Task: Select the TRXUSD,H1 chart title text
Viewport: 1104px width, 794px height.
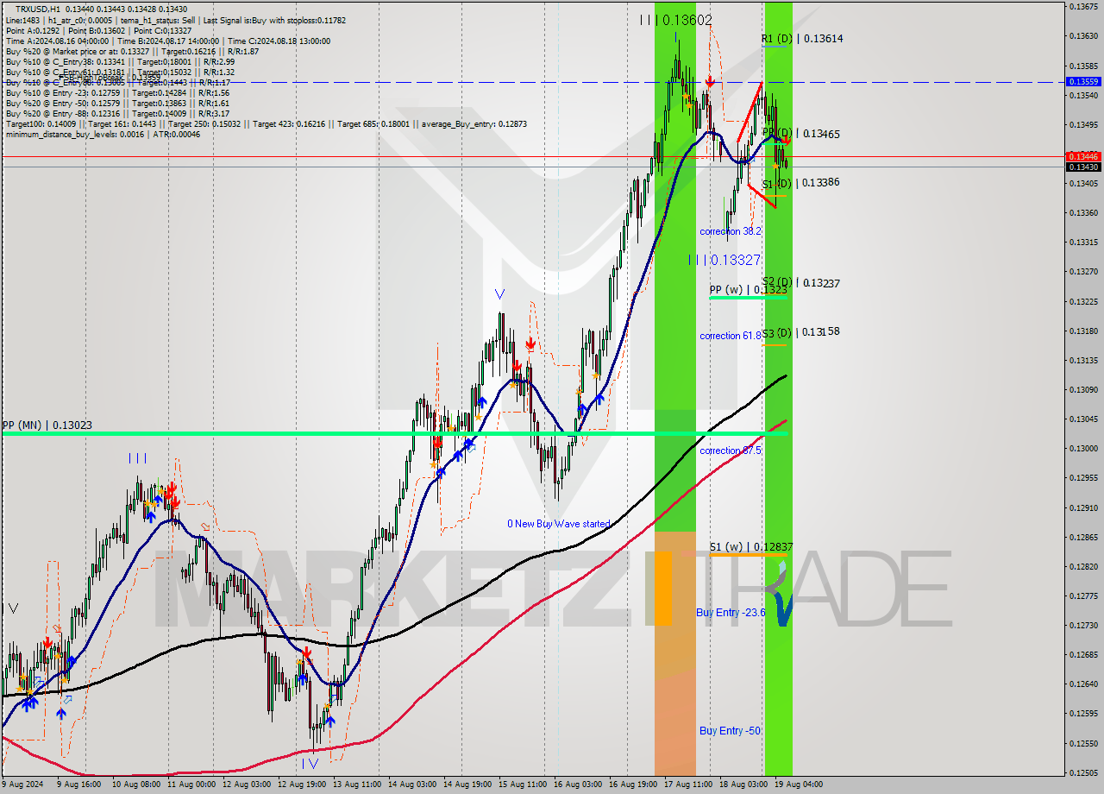Action: click(40, 8)
